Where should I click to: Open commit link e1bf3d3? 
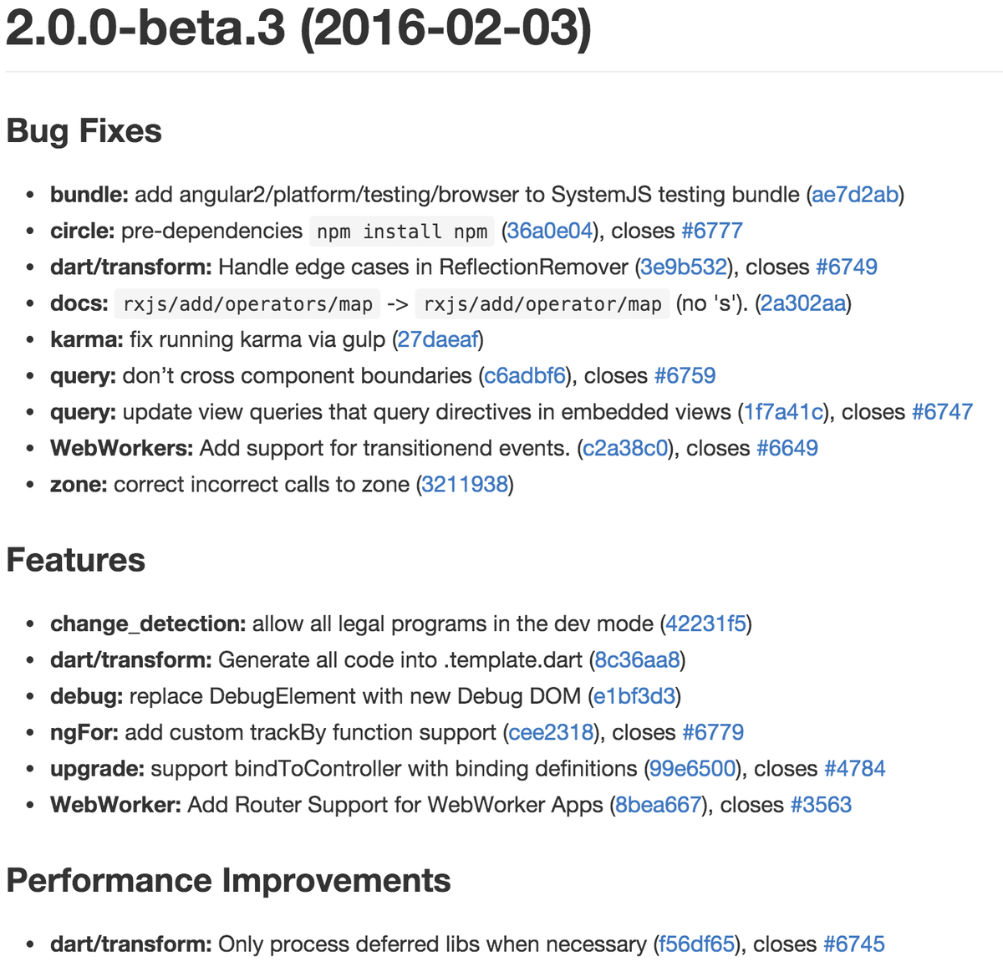(634, 696)
